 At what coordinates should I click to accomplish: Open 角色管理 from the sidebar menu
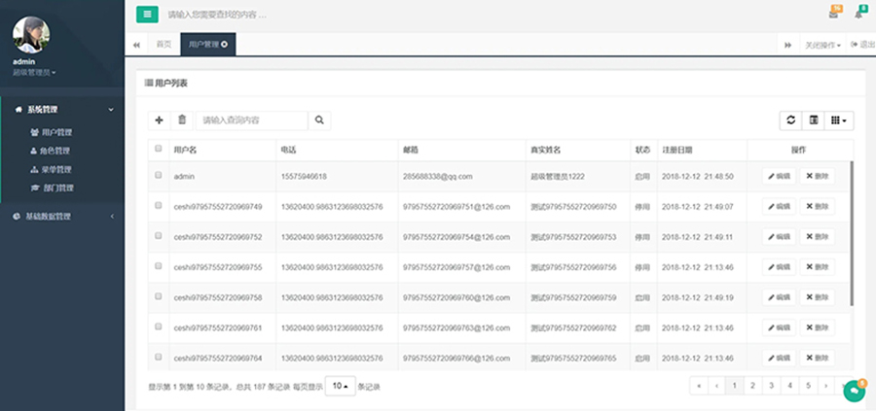(x=55, y=151)
